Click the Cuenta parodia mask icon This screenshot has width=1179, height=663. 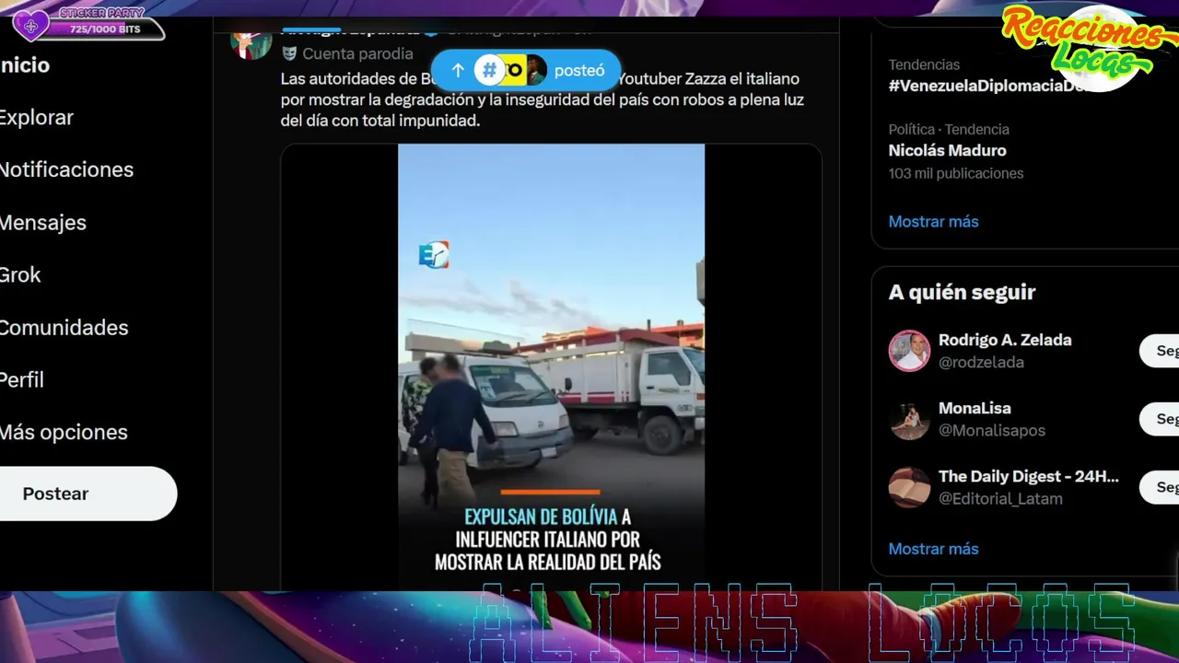click(x=289, y=53)
